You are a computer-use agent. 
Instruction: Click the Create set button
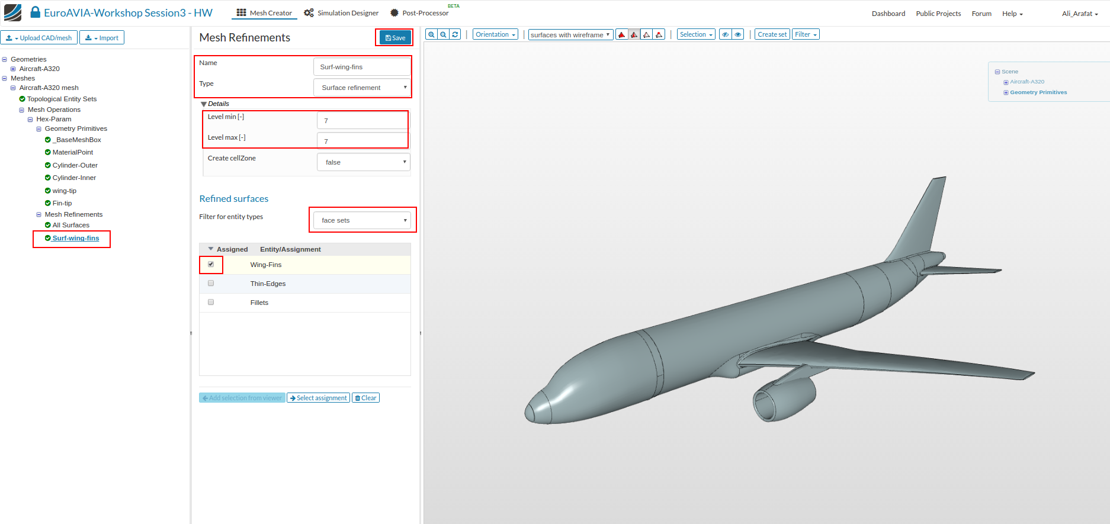(x=772, y=34)
